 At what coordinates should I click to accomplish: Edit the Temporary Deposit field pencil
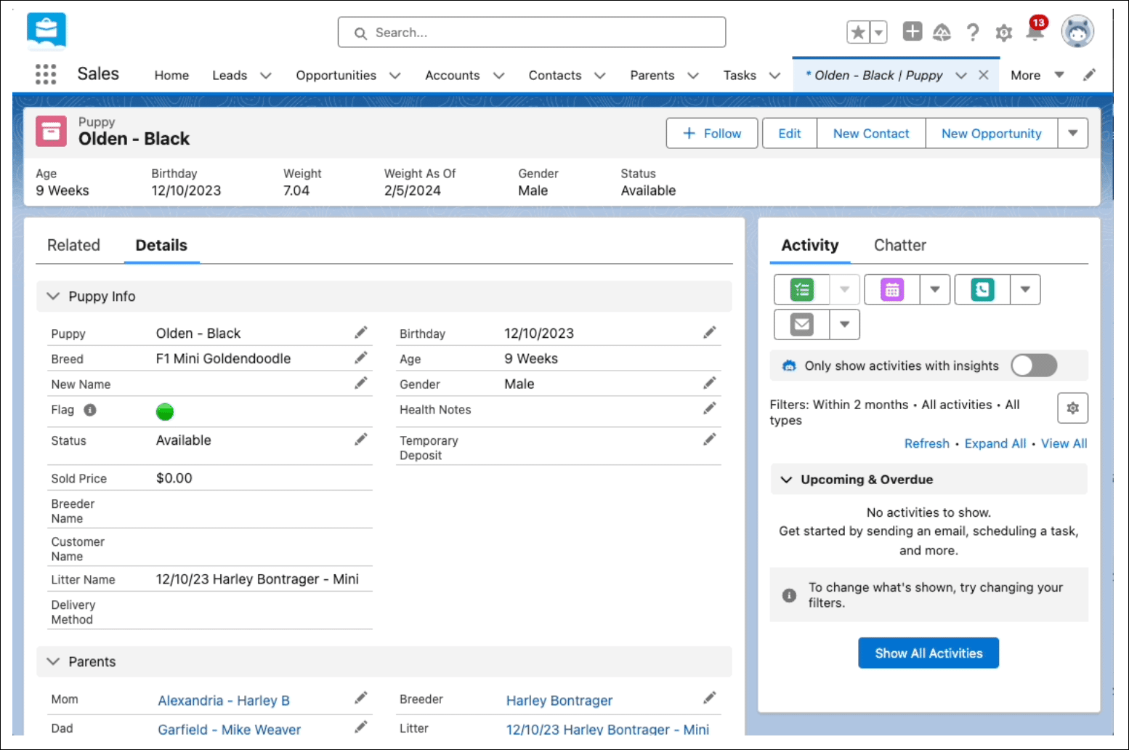(x=710, y=439)
